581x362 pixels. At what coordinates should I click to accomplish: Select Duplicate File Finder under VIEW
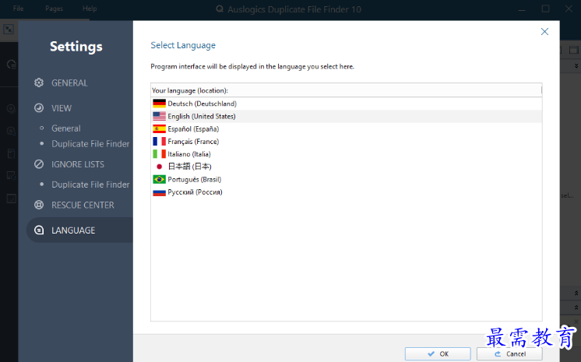click(90, 144)
